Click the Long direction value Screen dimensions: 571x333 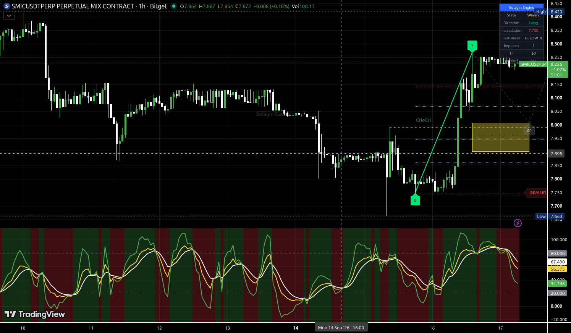point(533,23)
